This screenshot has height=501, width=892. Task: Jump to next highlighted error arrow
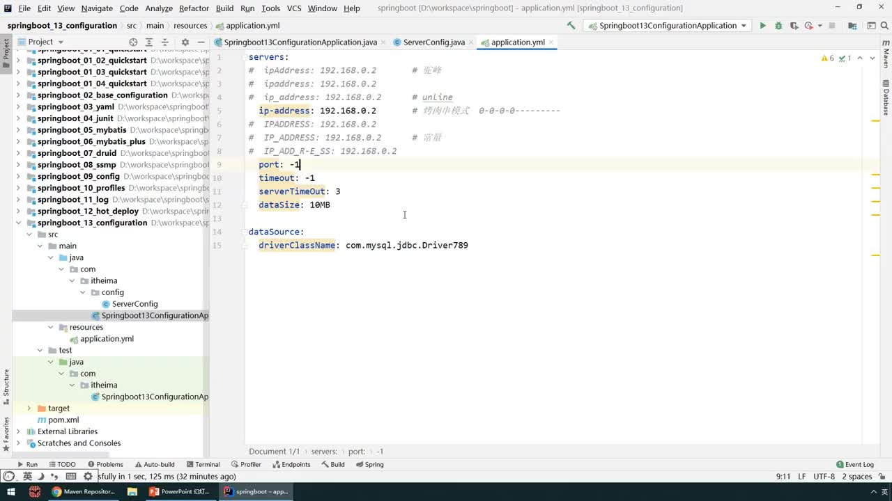click(872, 58)
